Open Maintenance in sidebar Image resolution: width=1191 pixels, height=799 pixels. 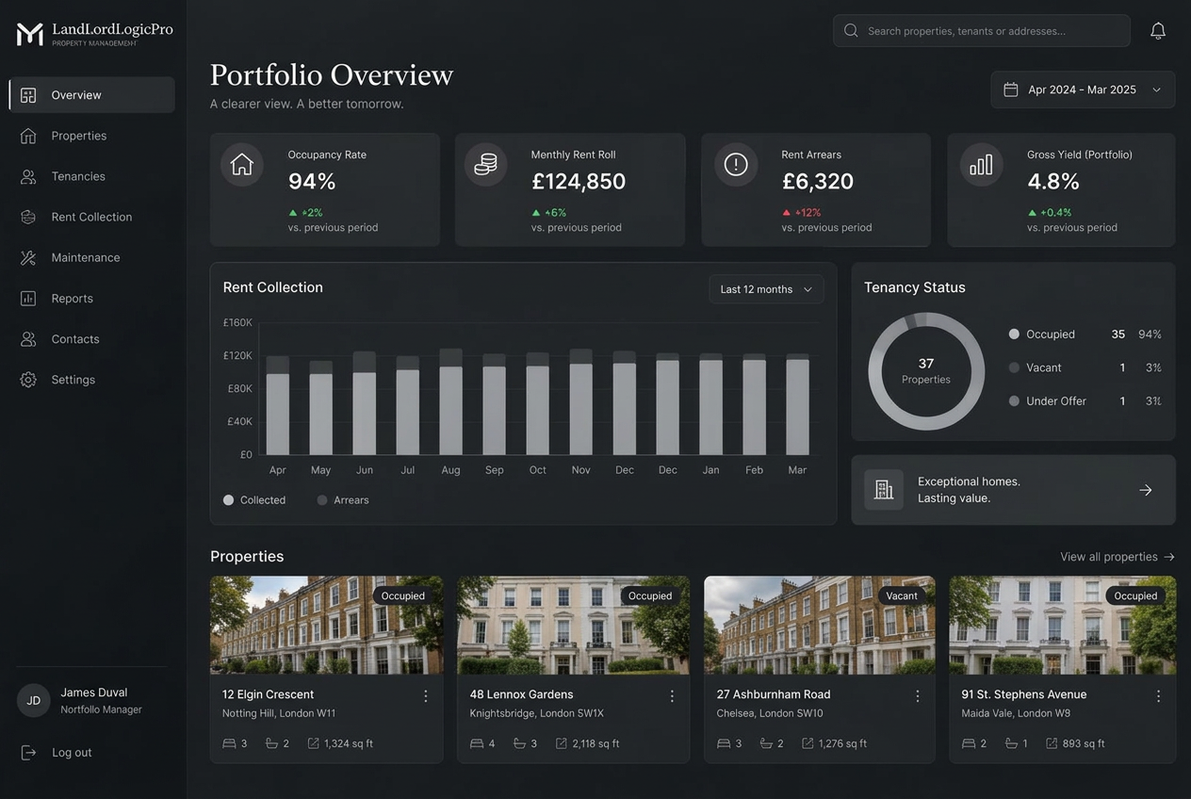point(92,257)
